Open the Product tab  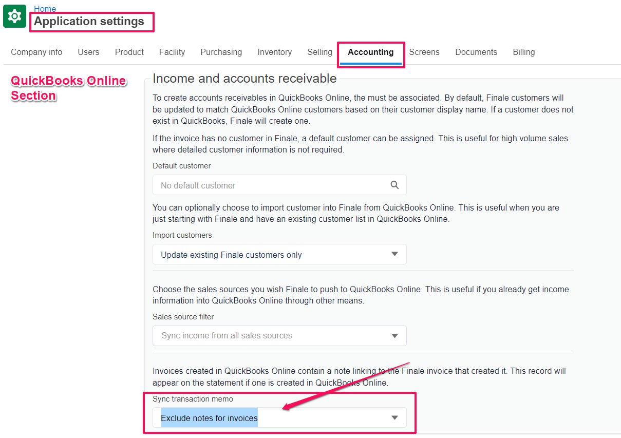(129, 52)
